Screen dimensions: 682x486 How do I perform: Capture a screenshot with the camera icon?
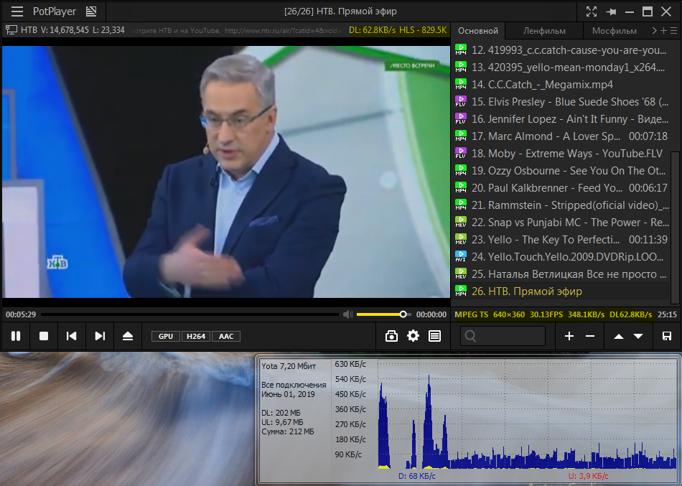[x=391, y=336]
